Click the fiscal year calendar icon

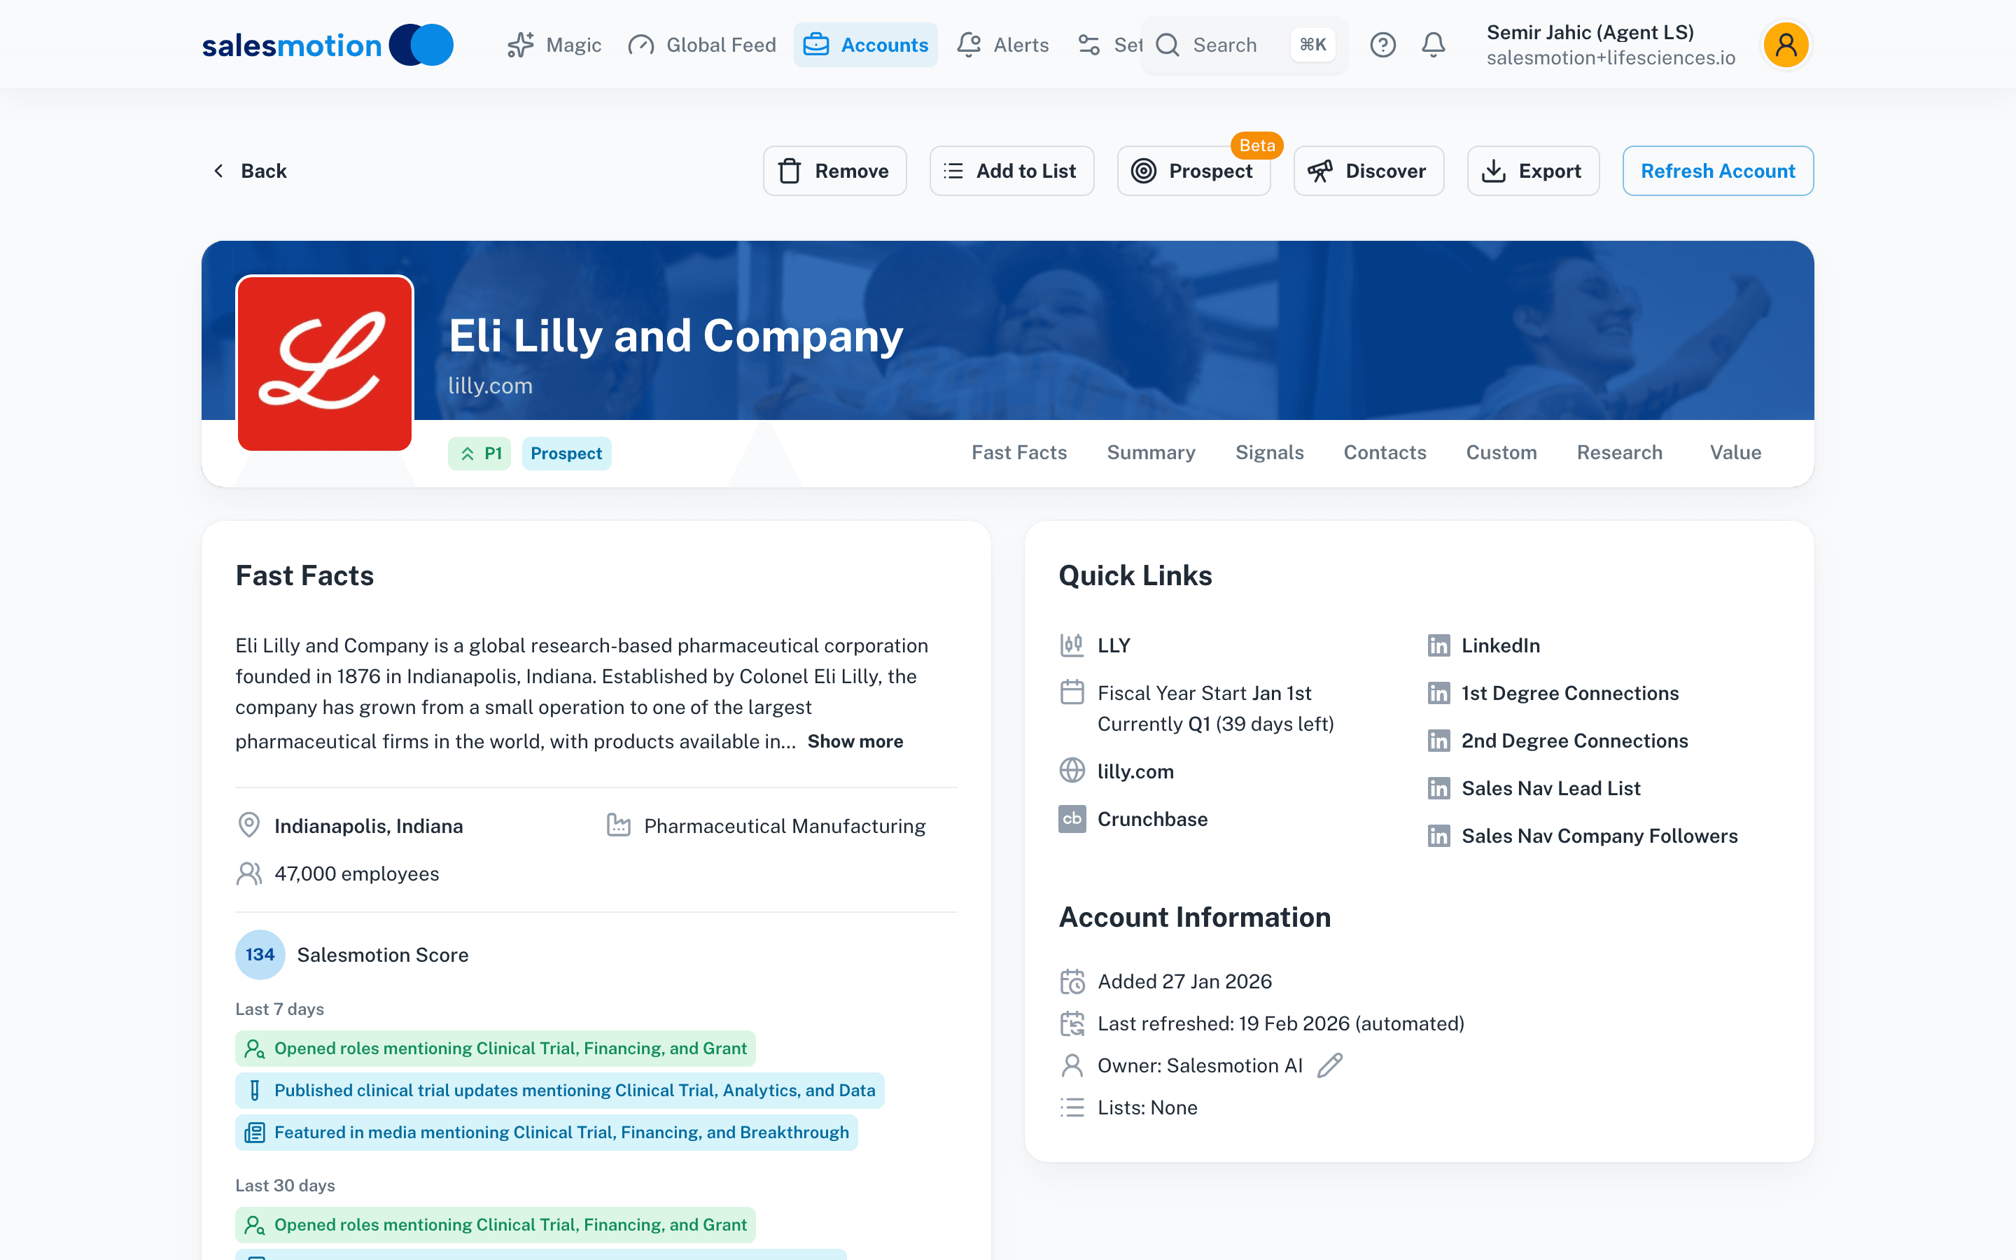pyautogui.click(x=1072, y=692)
